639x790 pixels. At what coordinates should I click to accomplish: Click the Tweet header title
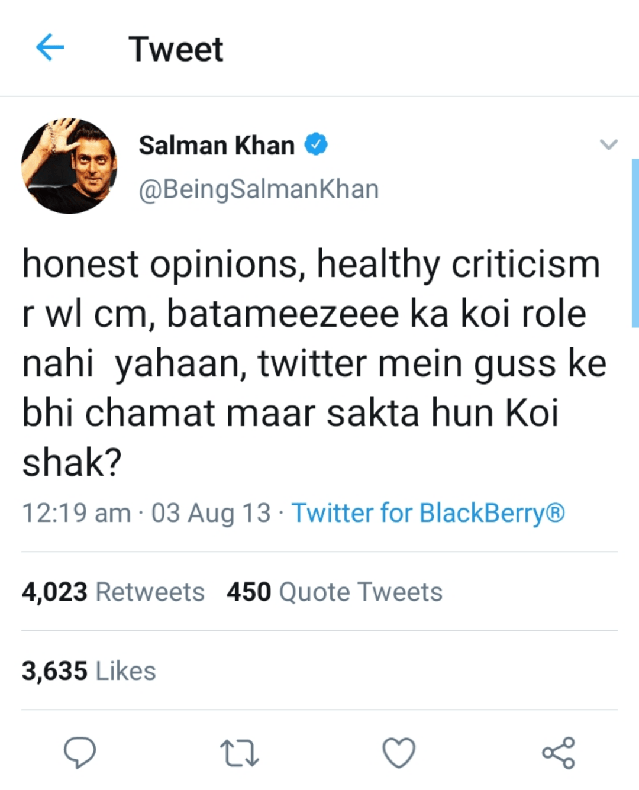pyautogui.click(x=176, y=49)
